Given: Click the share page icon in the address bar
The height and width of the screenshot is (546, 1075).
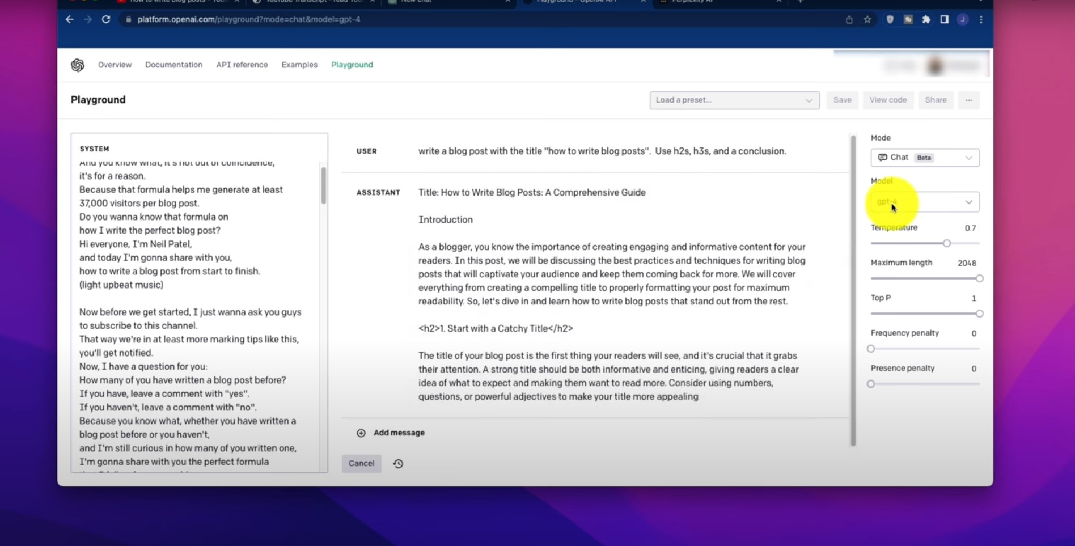Looking at the screenshot, I should click(849, 19).
